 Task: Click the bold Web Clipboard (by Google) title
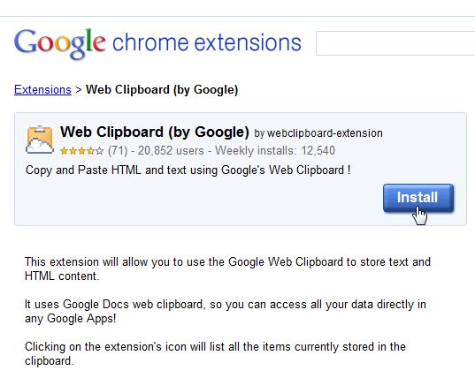point(155,132)
